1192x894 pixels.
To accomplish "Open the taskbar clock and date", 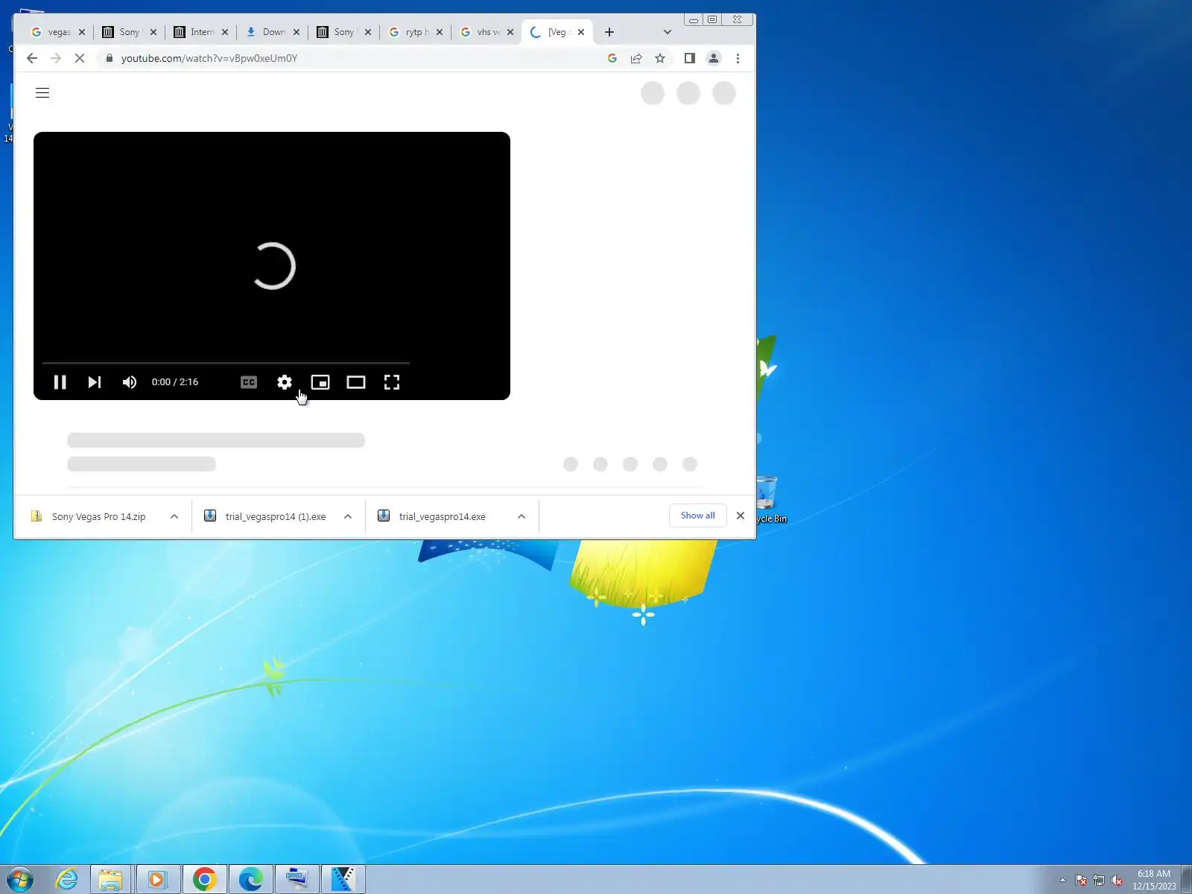I will point(1154,880).
